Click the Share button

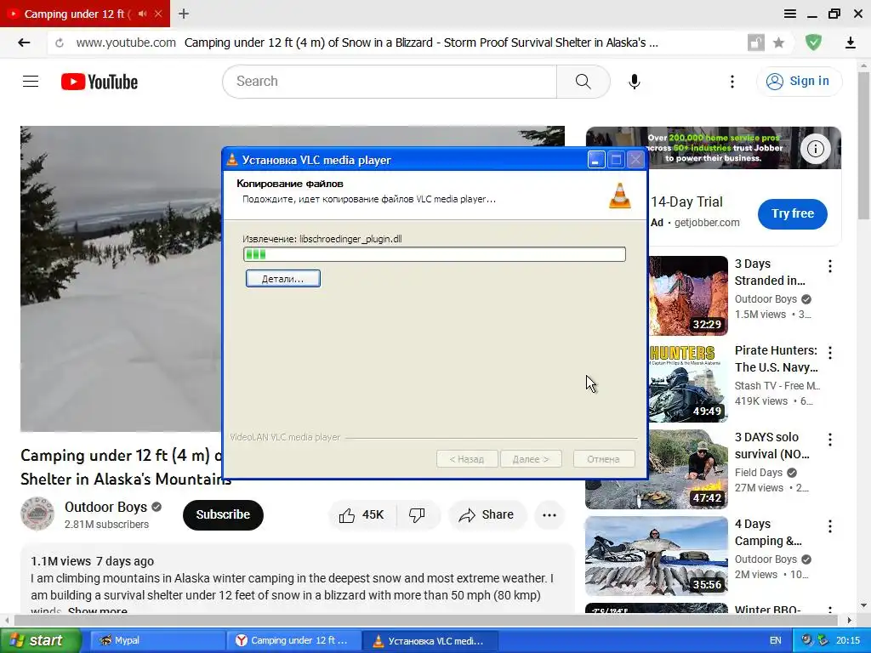pos(487,514)
